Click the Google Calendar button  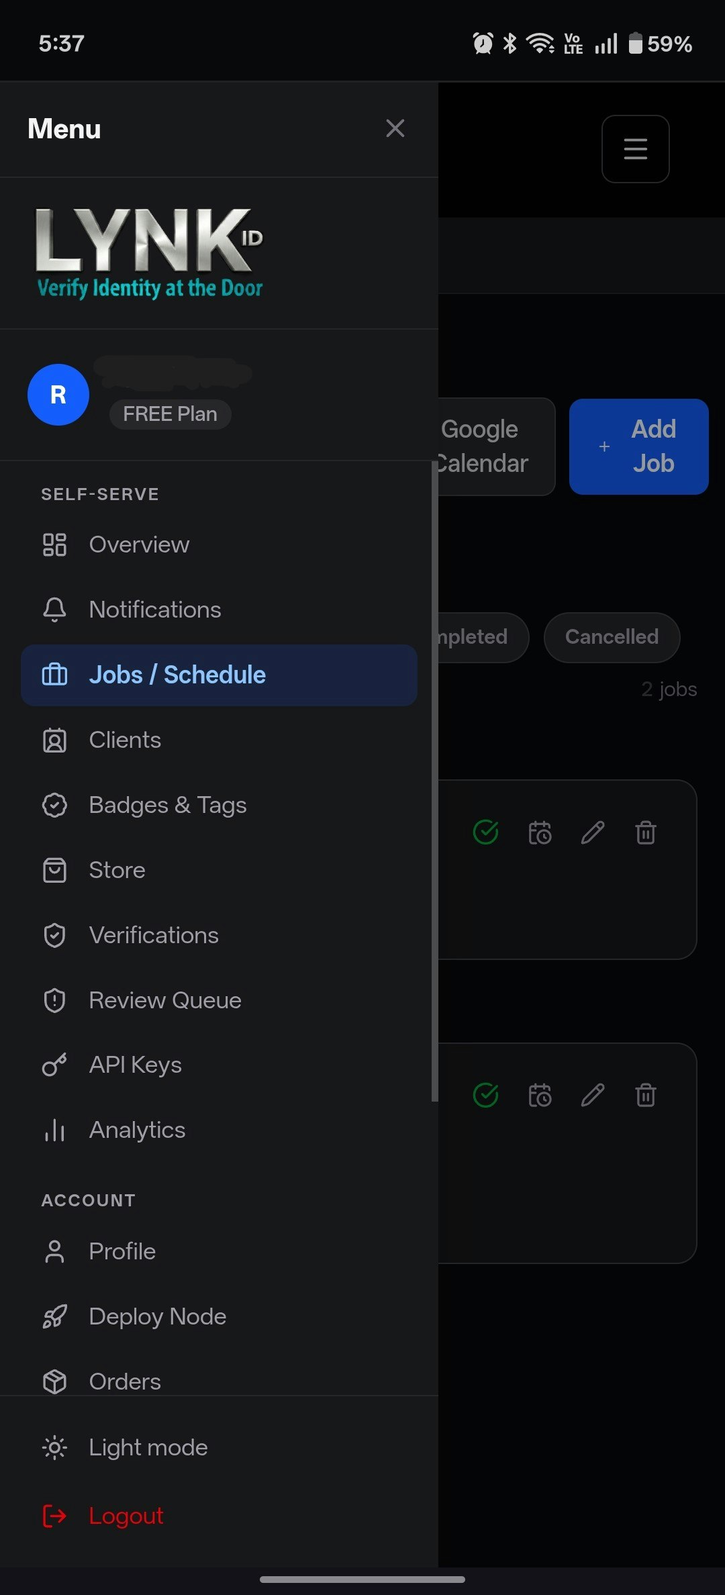[x=497, y=446]
